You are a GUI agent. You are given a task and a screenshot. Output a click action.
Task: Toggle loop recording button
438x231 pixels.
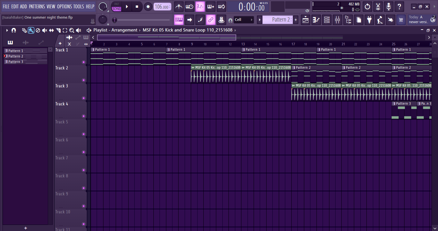221,6
